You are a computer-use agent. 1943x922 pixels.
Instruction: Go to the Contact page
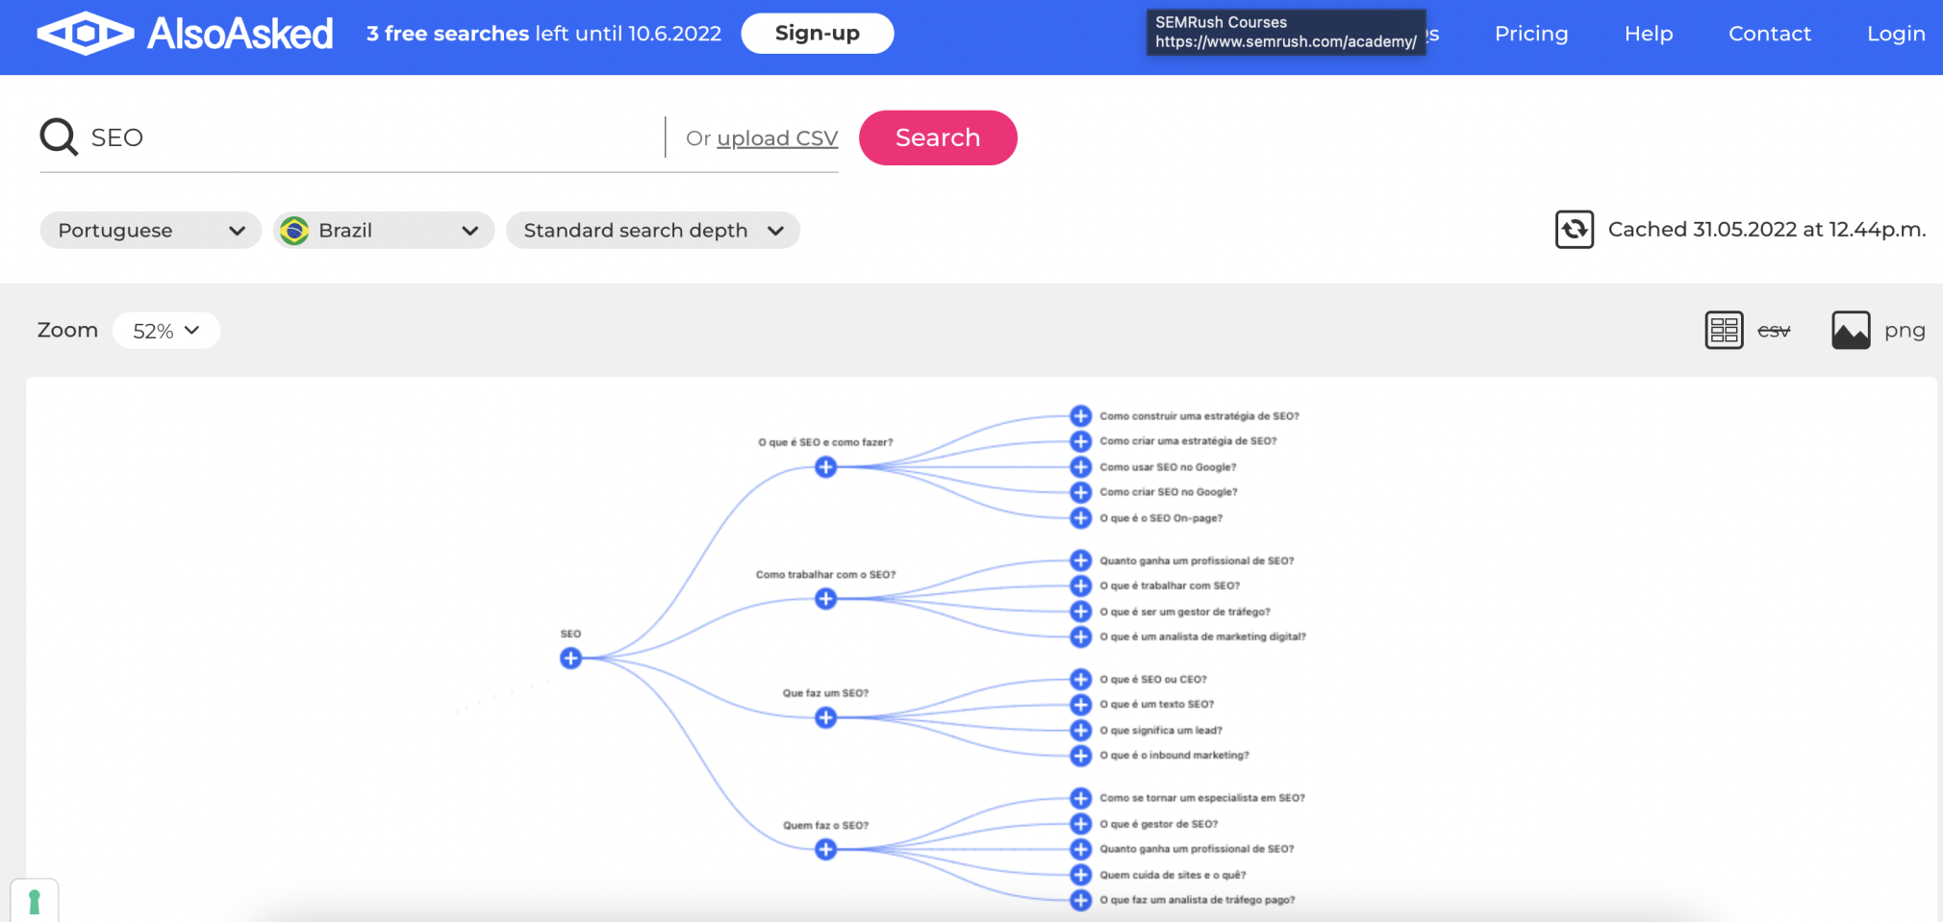coord(1769,34)
